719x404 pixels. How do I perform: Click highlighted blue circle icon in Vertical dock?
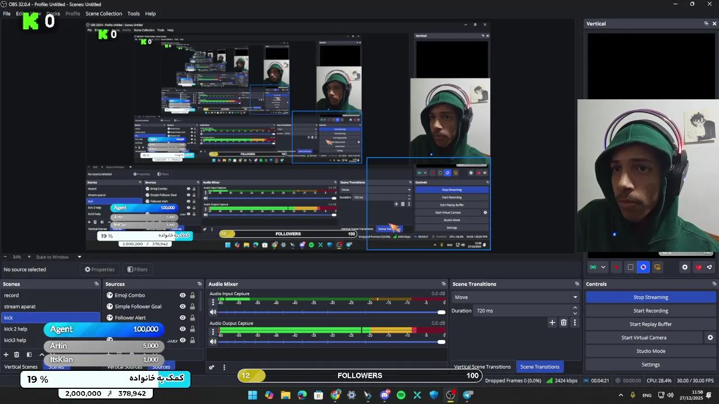[644, 267]
